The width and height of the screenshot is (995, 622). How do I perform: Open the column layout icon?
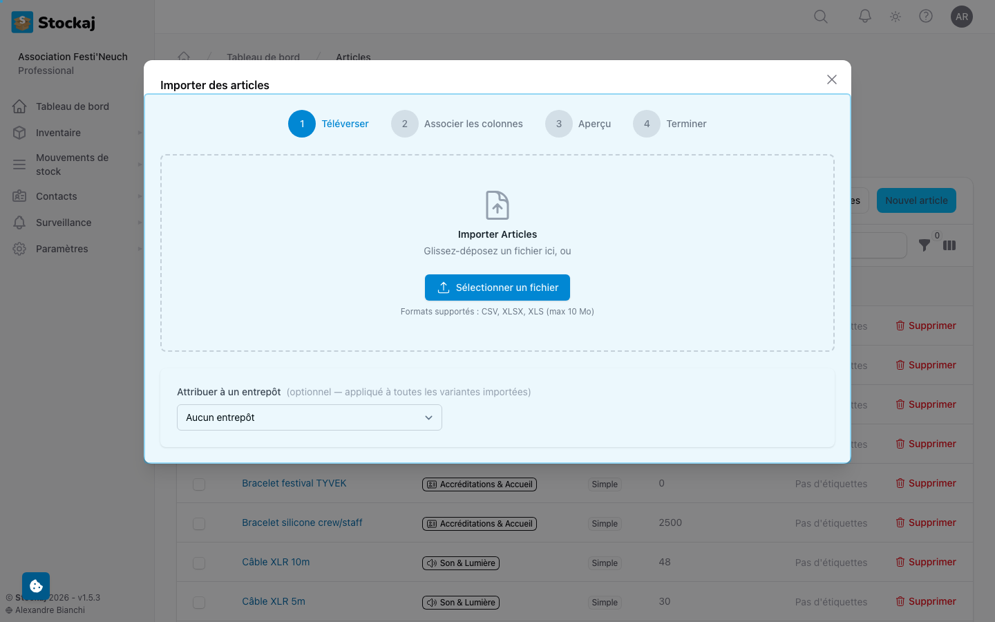click(949, 245)
